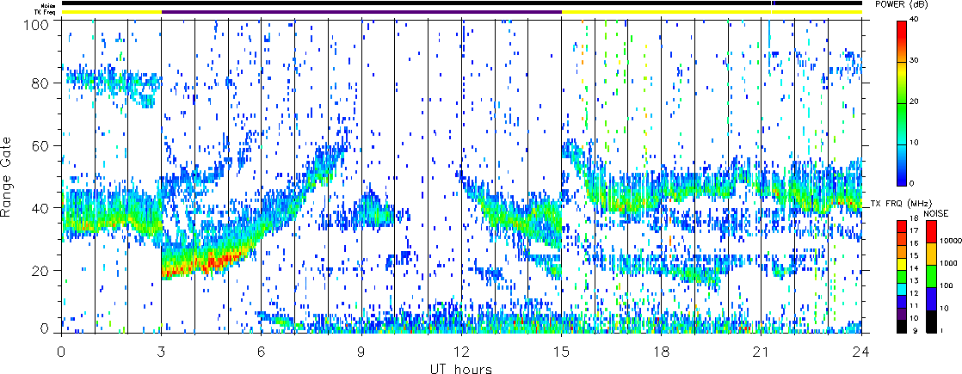Click the 'Range Gate' y-axis title
Image resolution: width=962 pixels, height=374 pixels.
[6, 177]
